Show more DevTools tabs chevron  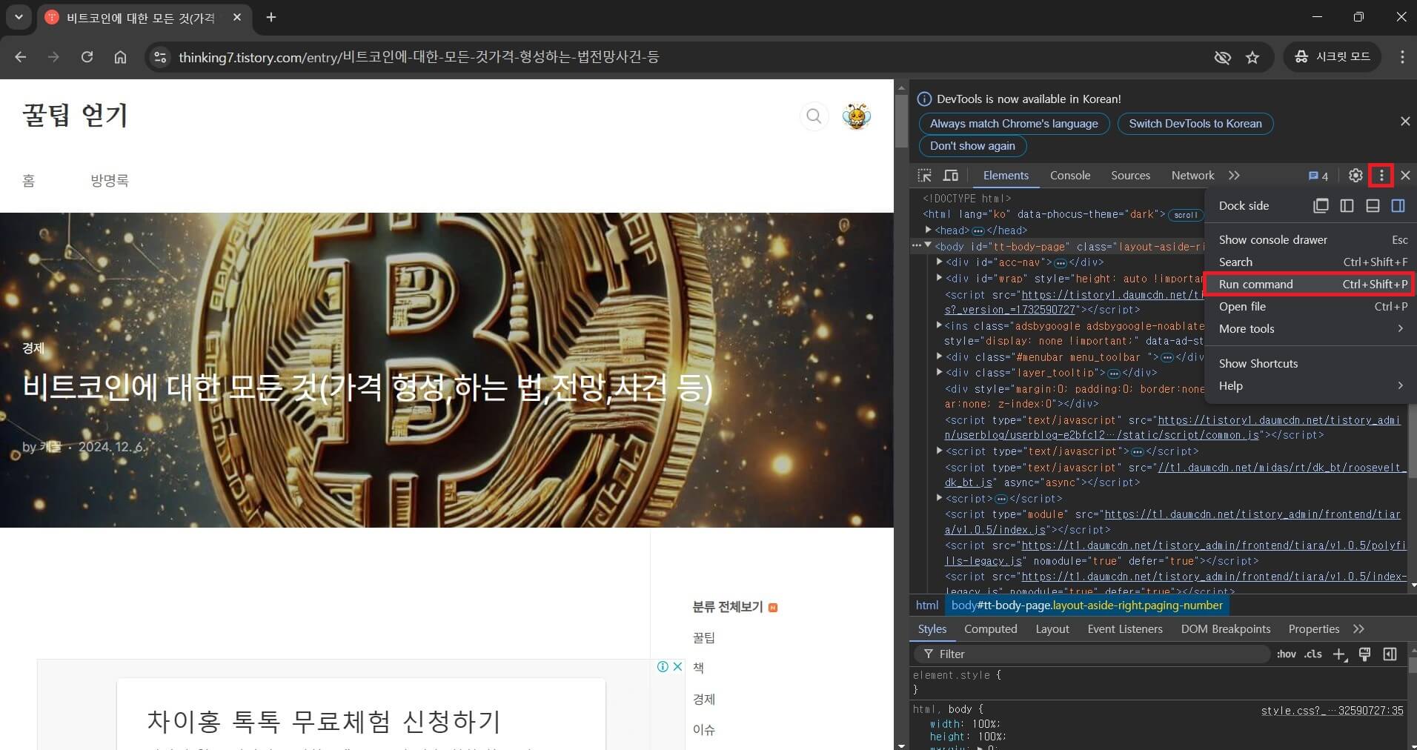[1234, 176]
